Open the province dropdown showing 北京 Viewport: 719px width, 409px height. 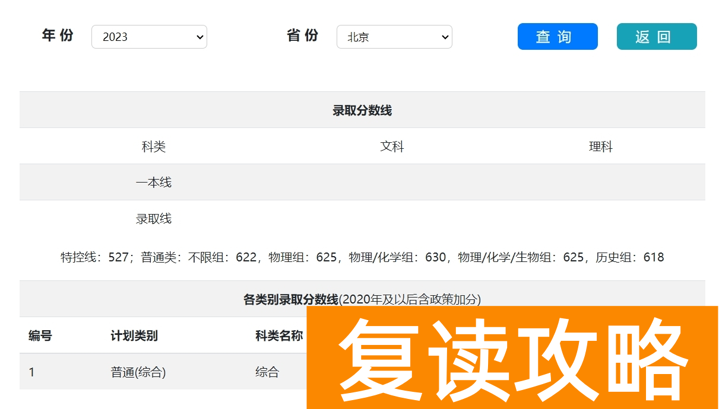click(x=394, y=36)
